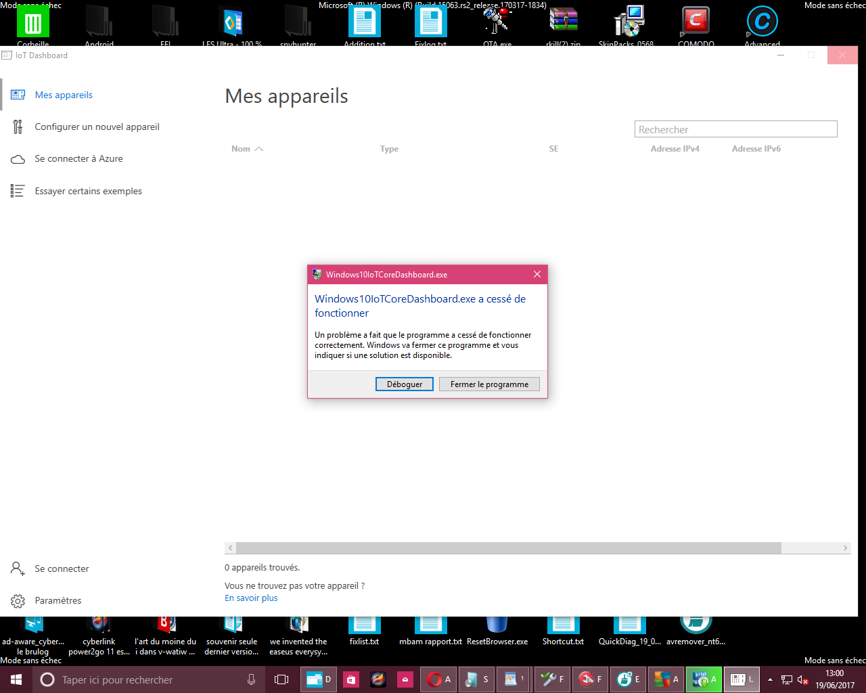Click '0 appareils trouvés.' status text
This screenshot has width=866, height=693.
tap(262, 568)
